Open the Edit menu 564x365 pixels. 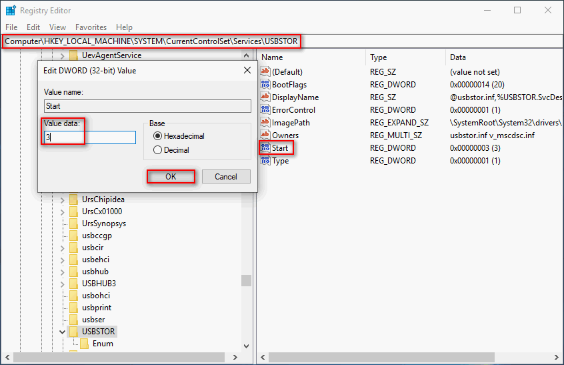(x=33, y=27)
